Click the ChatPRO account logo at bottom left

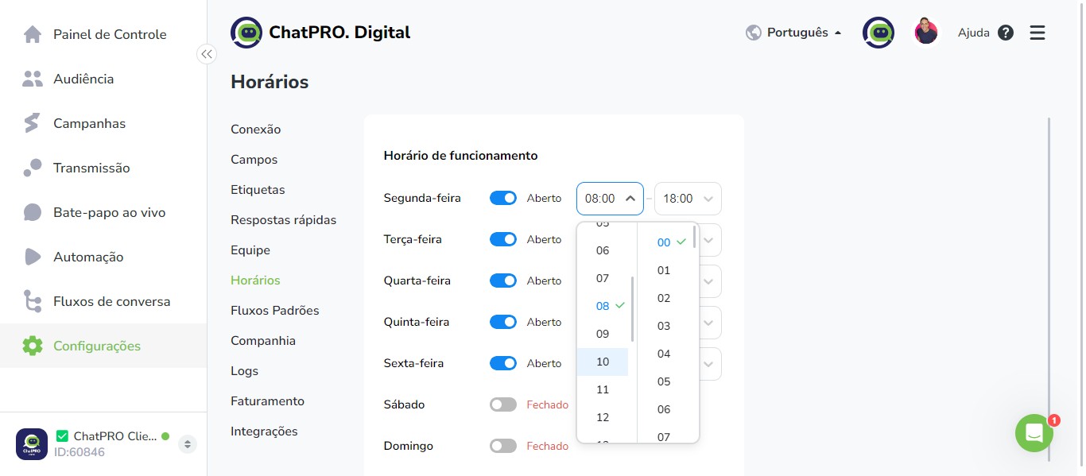point(32,443)
